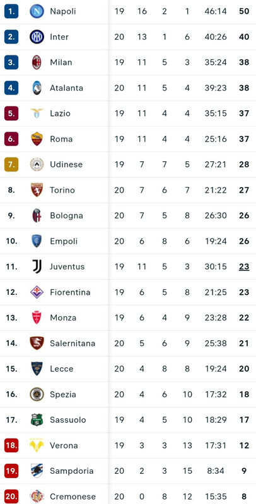Click the Inter club logo
256x504 pixels.
coord(37,37)
